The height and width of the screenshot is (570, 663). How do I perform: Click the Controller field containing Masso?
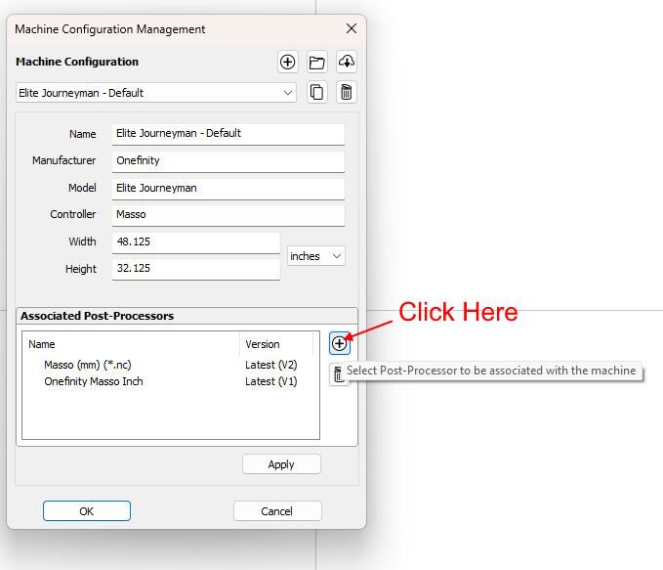pos(228,215)
